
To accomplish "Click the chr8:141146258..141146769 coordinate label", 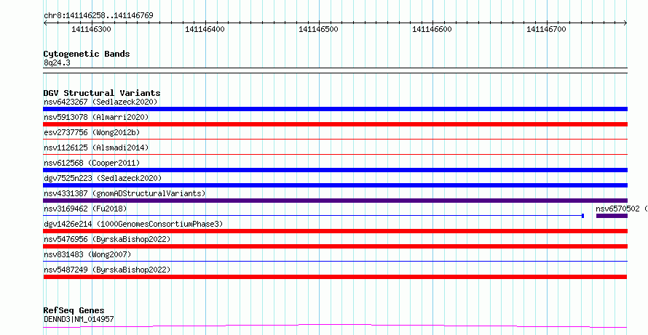I will tap(98, 16).
